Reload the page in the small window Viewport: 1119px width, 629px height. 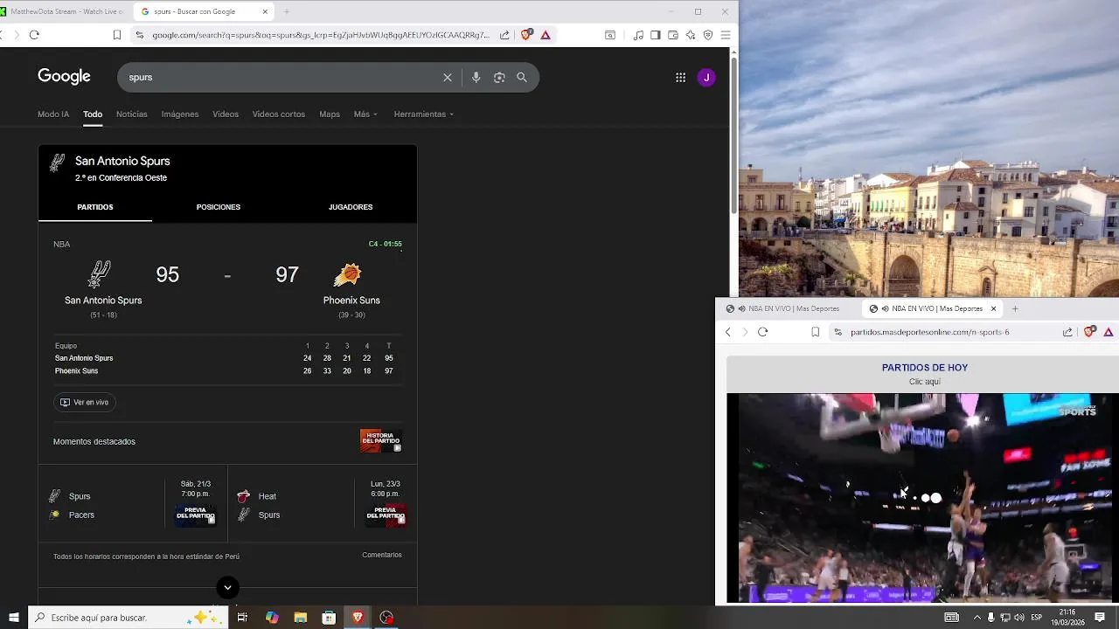tap(762, 332)
